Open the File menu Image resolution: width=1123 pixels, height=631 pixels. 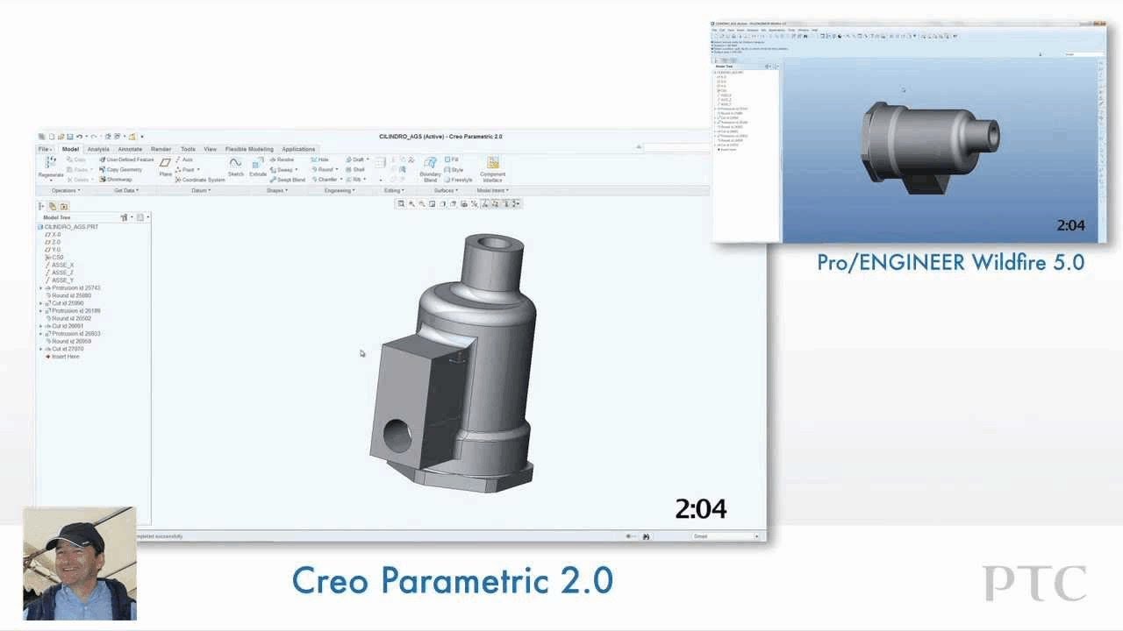point(45,149)
